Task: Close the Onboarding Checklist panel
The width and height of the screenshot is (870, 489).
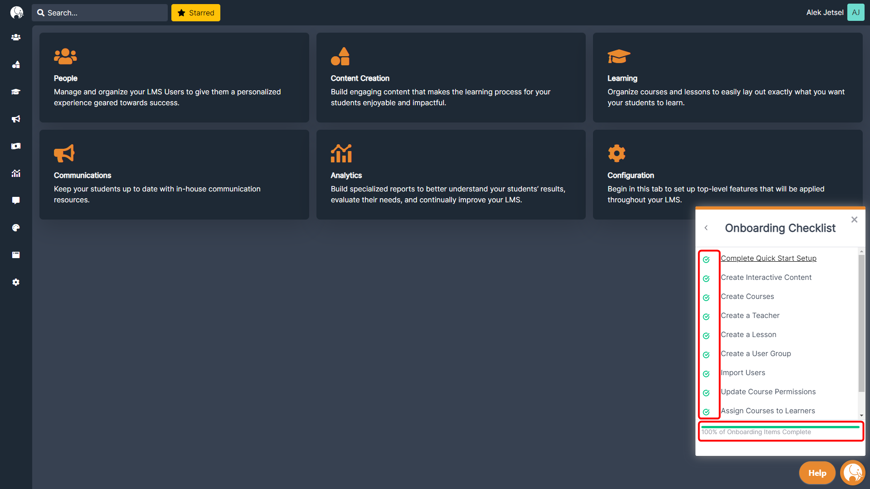Action: [x=854, y=220]
